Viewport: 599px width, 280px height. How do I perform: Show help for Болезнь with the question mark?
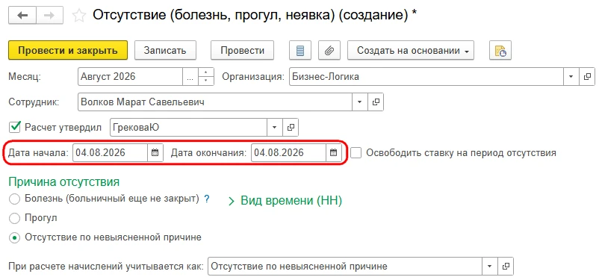[x=207, y=199]
